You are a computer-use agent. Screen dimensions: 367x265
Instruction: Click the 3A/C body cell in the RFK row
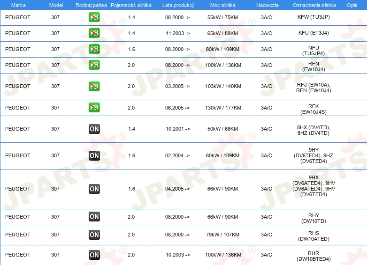[x=267, y=108]
